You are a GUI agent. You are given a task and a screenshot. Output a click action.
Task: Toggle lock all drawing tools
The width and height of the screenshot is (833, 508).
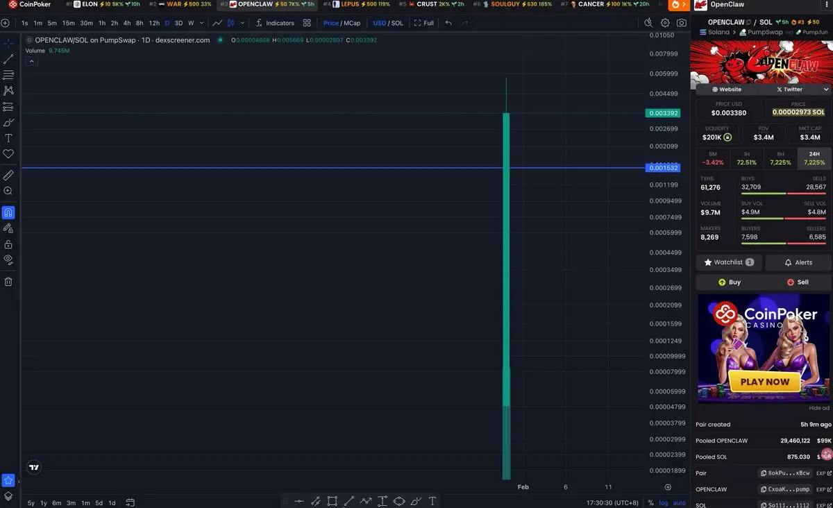(8, 244)
